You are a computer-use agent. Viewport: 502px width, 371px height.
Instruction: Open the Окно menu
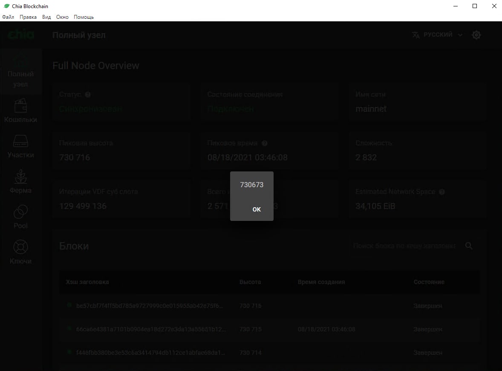click(x=62, y=17)
